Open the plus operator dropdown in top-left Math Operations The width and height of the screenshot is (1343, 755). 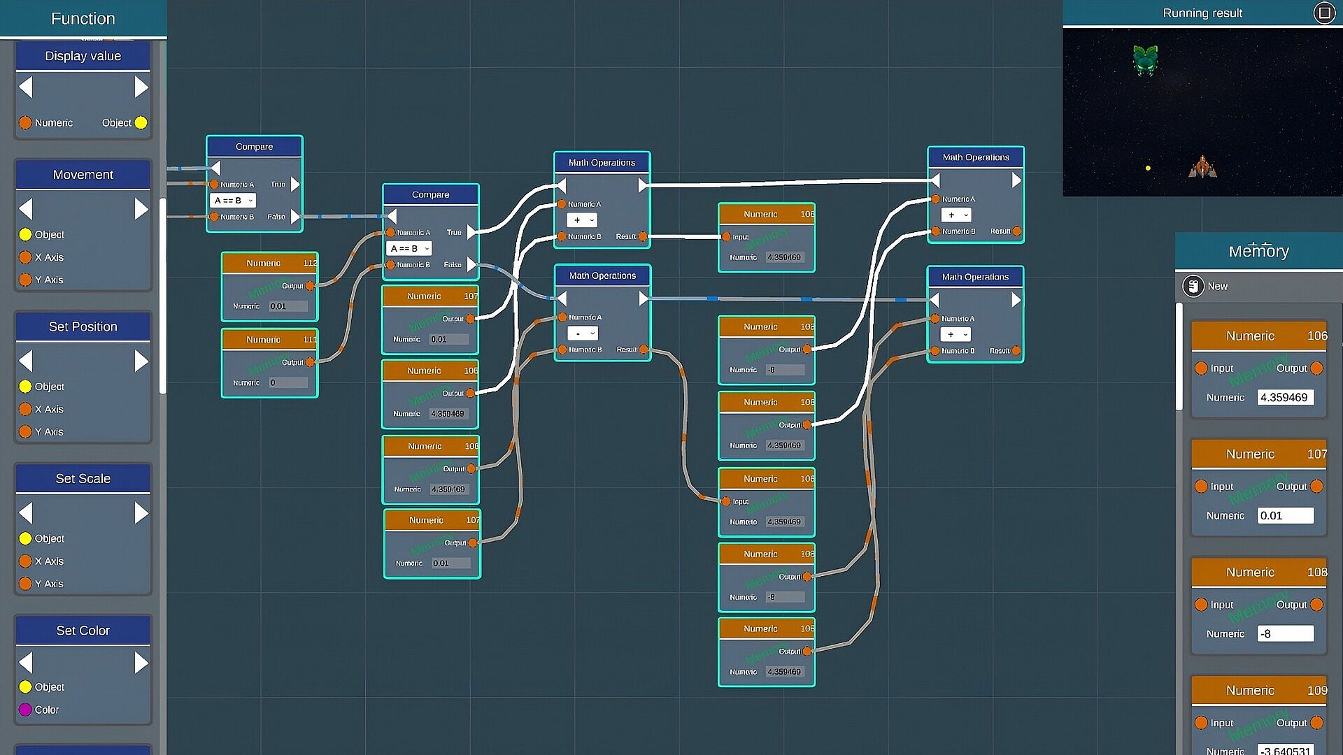(x=582, y=220)
